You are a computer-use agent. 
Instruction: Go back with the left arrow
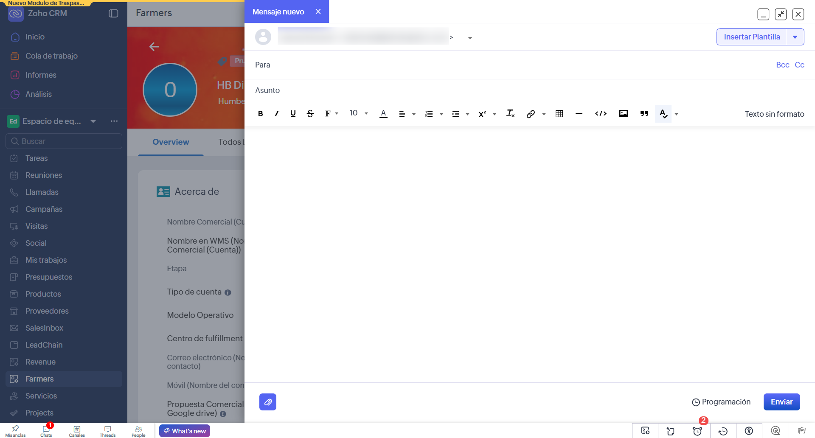(x=154, y=47)
